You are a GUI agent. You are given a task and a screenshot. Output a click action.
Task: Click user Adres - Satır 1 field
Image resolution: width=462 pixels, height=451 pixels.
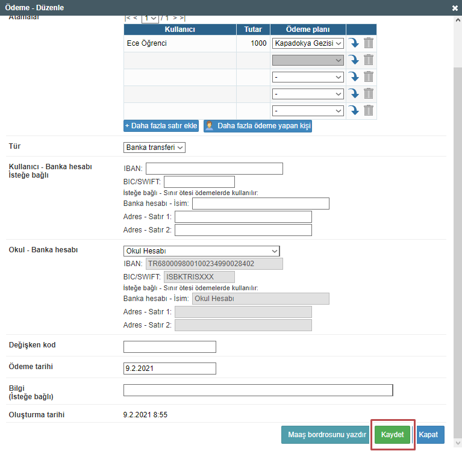pos(243,217)
